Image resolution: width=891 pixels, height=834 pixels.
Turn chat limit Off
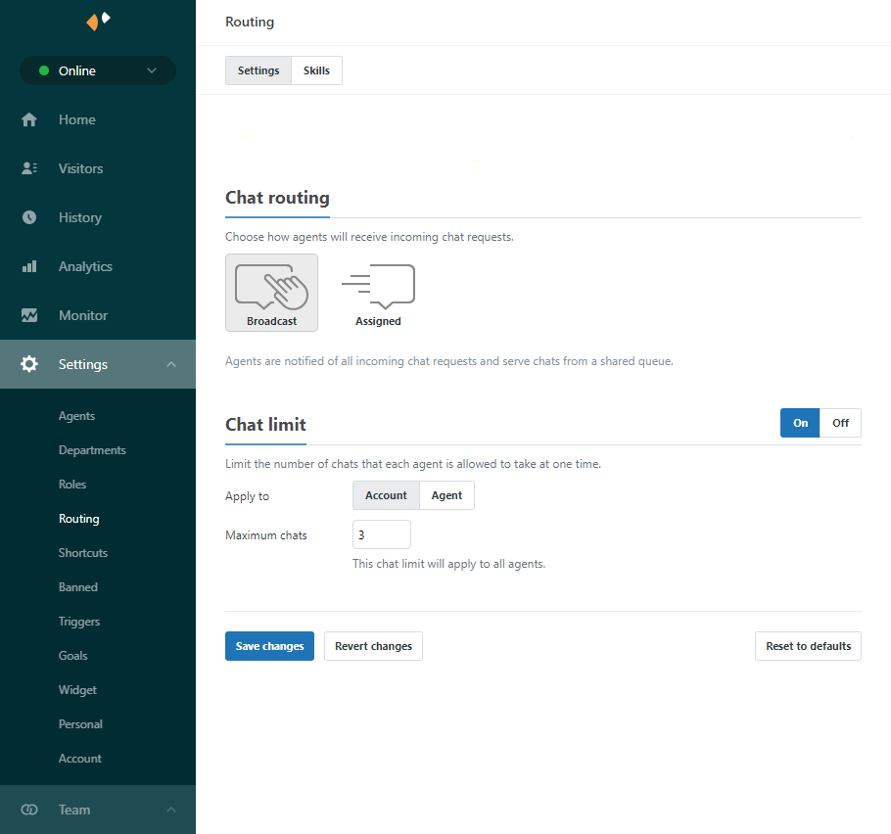click(840, 423)
